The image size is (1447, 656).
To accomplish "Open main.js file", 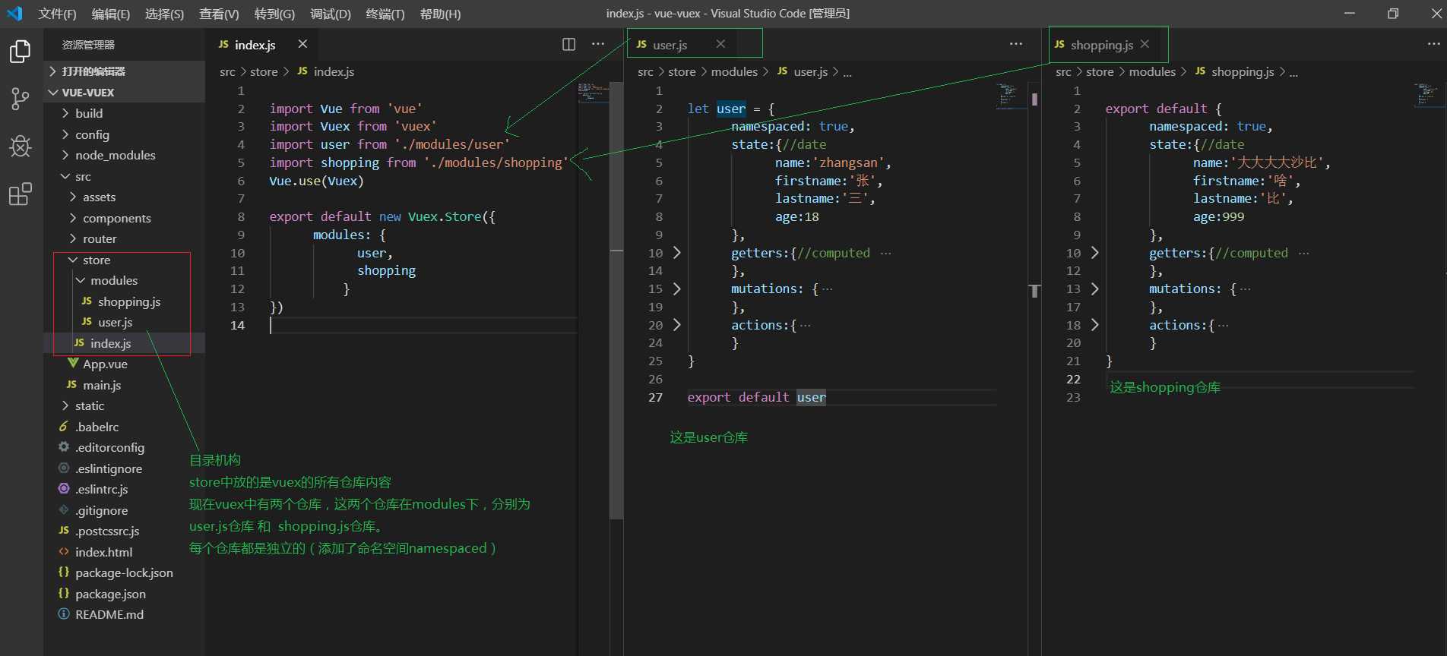I will pyautogui.click(x=125, y=385).
